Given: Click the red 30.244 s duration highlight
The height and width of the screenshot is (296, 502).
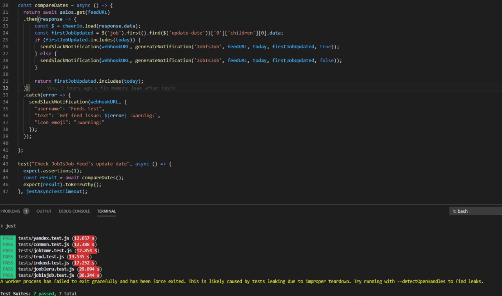Looking at the screenshot, I should click(90, 275).
